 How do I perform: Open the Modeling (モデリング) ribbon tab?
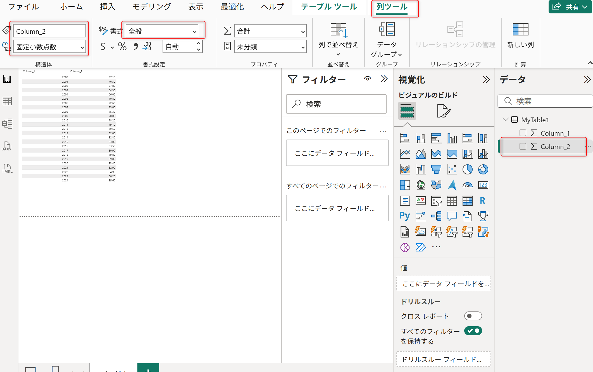click(151, 7)
